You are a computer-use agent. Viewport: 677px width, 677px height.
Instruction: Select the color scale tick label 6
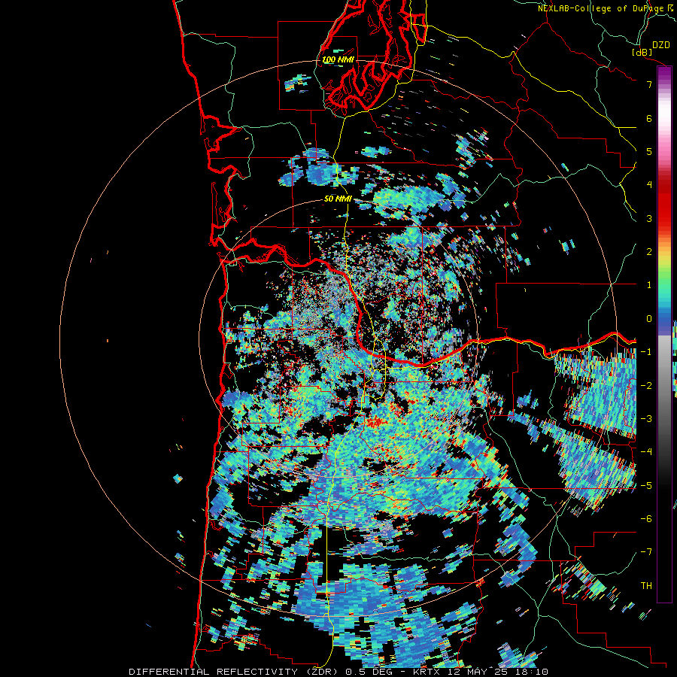[x=649, y=118]
